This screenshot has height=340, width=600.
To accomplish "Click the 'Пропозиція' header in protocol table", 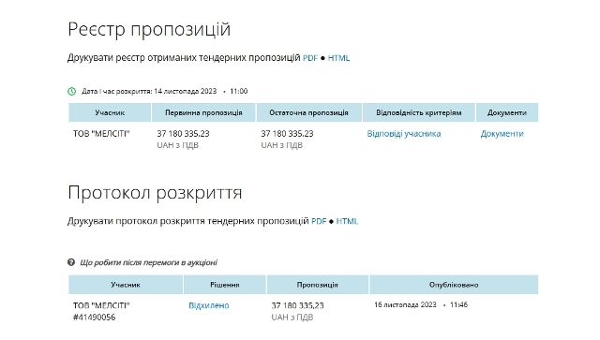I will pos(317,285).
